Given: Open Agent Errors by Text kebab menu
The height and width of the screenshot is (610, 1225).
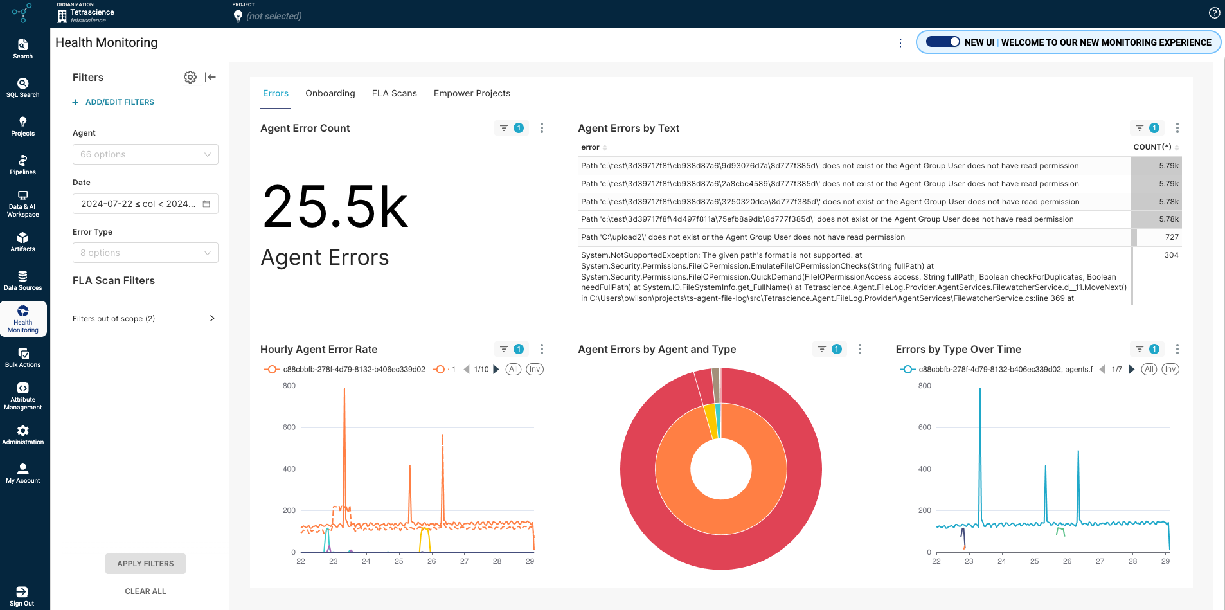Looking at the screenshot, I should tap(1177, 128).
